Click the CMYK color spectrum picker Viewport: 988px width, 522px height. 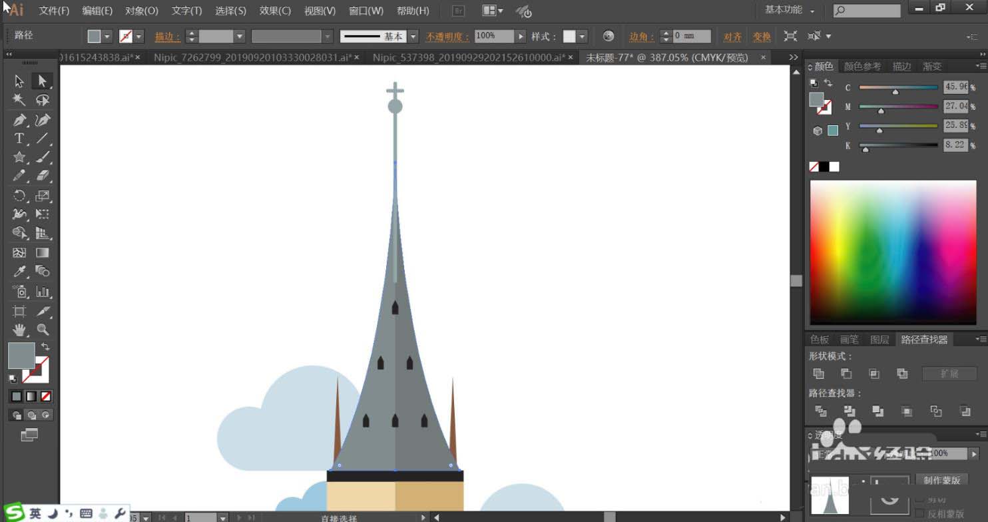click(891, 252)
